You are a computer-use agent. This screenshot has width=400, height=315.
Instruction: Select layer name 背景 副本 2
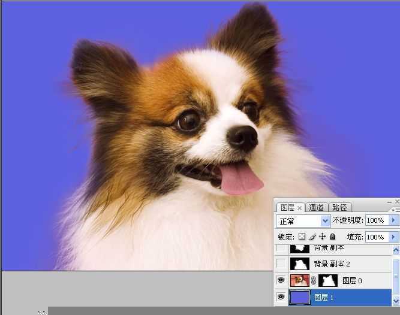click(332, 264)
